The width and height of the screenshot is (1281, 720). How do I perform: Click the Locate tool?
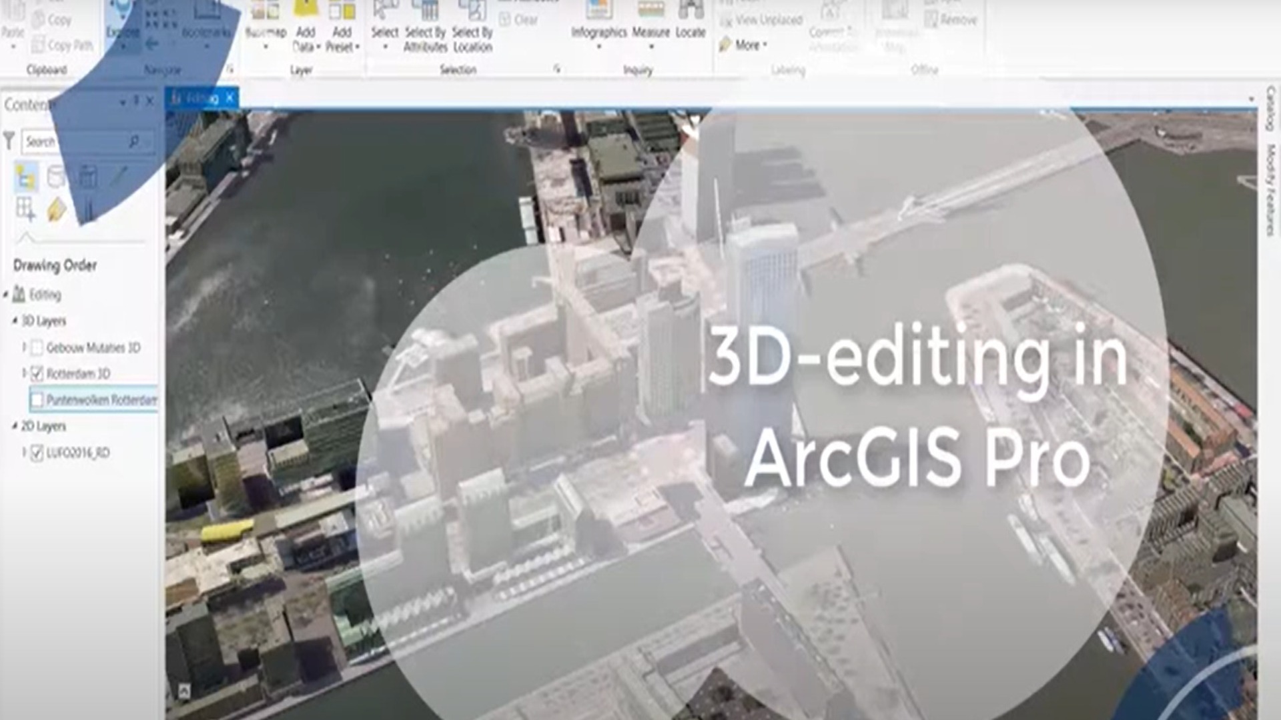pos(691,23)
